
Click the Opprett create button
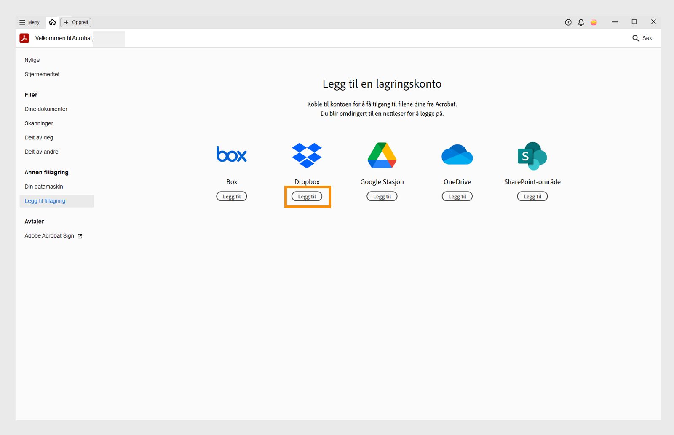click(x=76, y=22)
